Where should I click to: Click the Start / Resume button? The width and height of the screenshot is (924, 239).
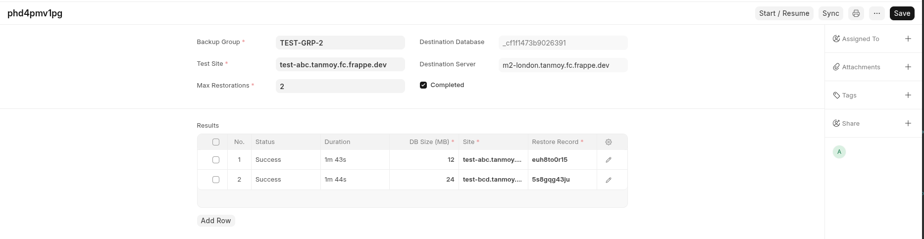[x=784, y=13]
